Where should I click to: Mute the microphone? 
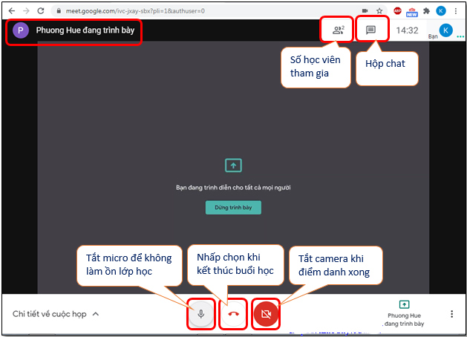tap(200, 314)
